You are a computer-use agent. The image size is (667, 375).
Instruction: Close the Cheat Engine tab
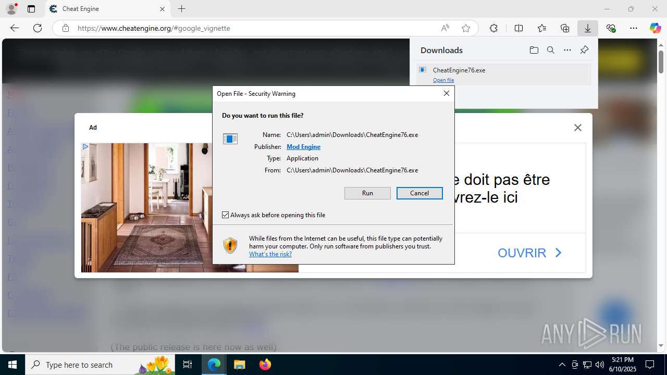point(162,9)
